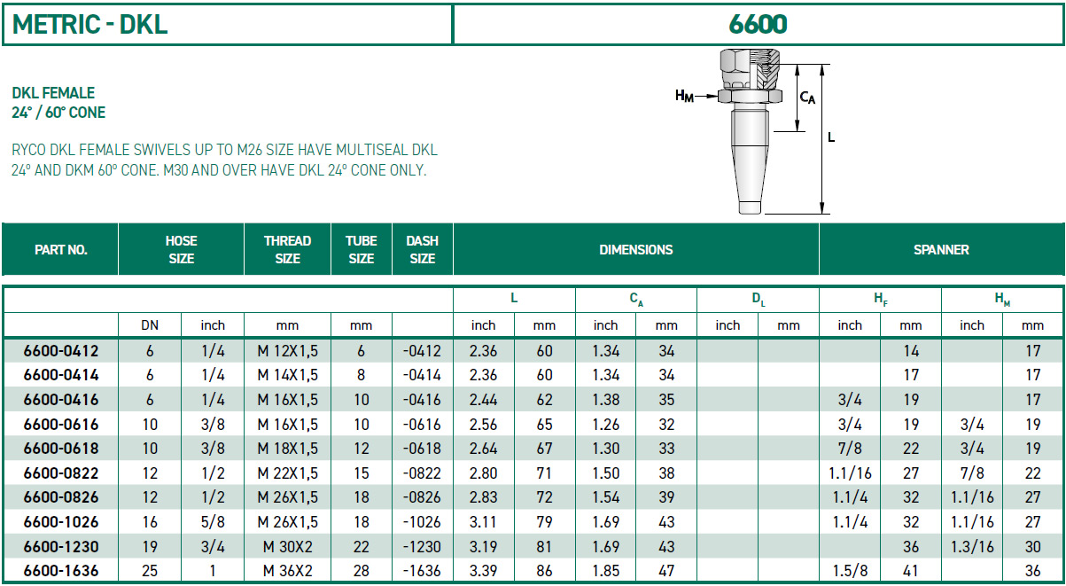Click dash size -1230
This screenshot has width=1066, height=586.
(x=423, y=546)
